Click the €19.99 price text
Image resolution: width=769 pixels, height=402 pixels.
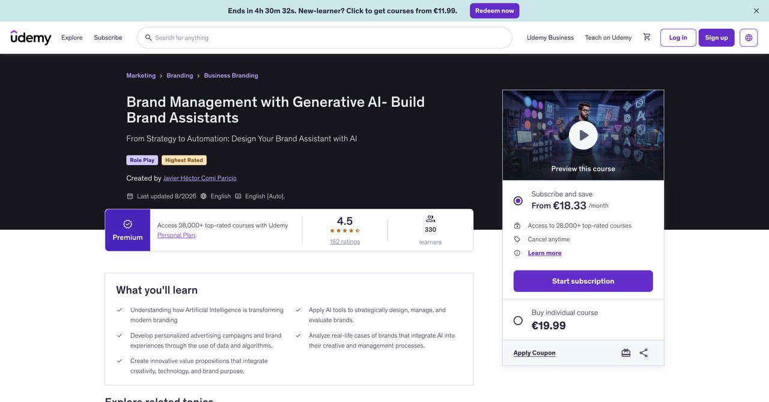pyautogui.click(x=549, y=326)
